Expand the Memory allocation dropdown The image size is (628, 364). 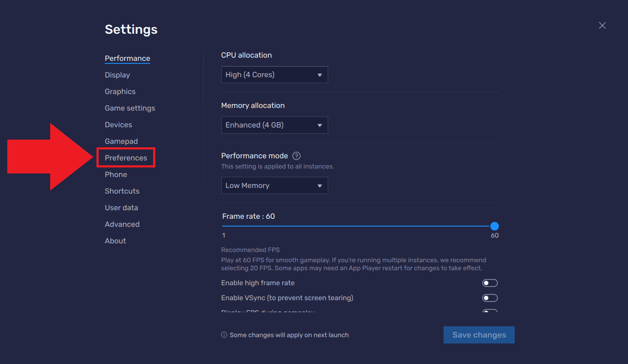pyautogui.click(x=275, y=125)
